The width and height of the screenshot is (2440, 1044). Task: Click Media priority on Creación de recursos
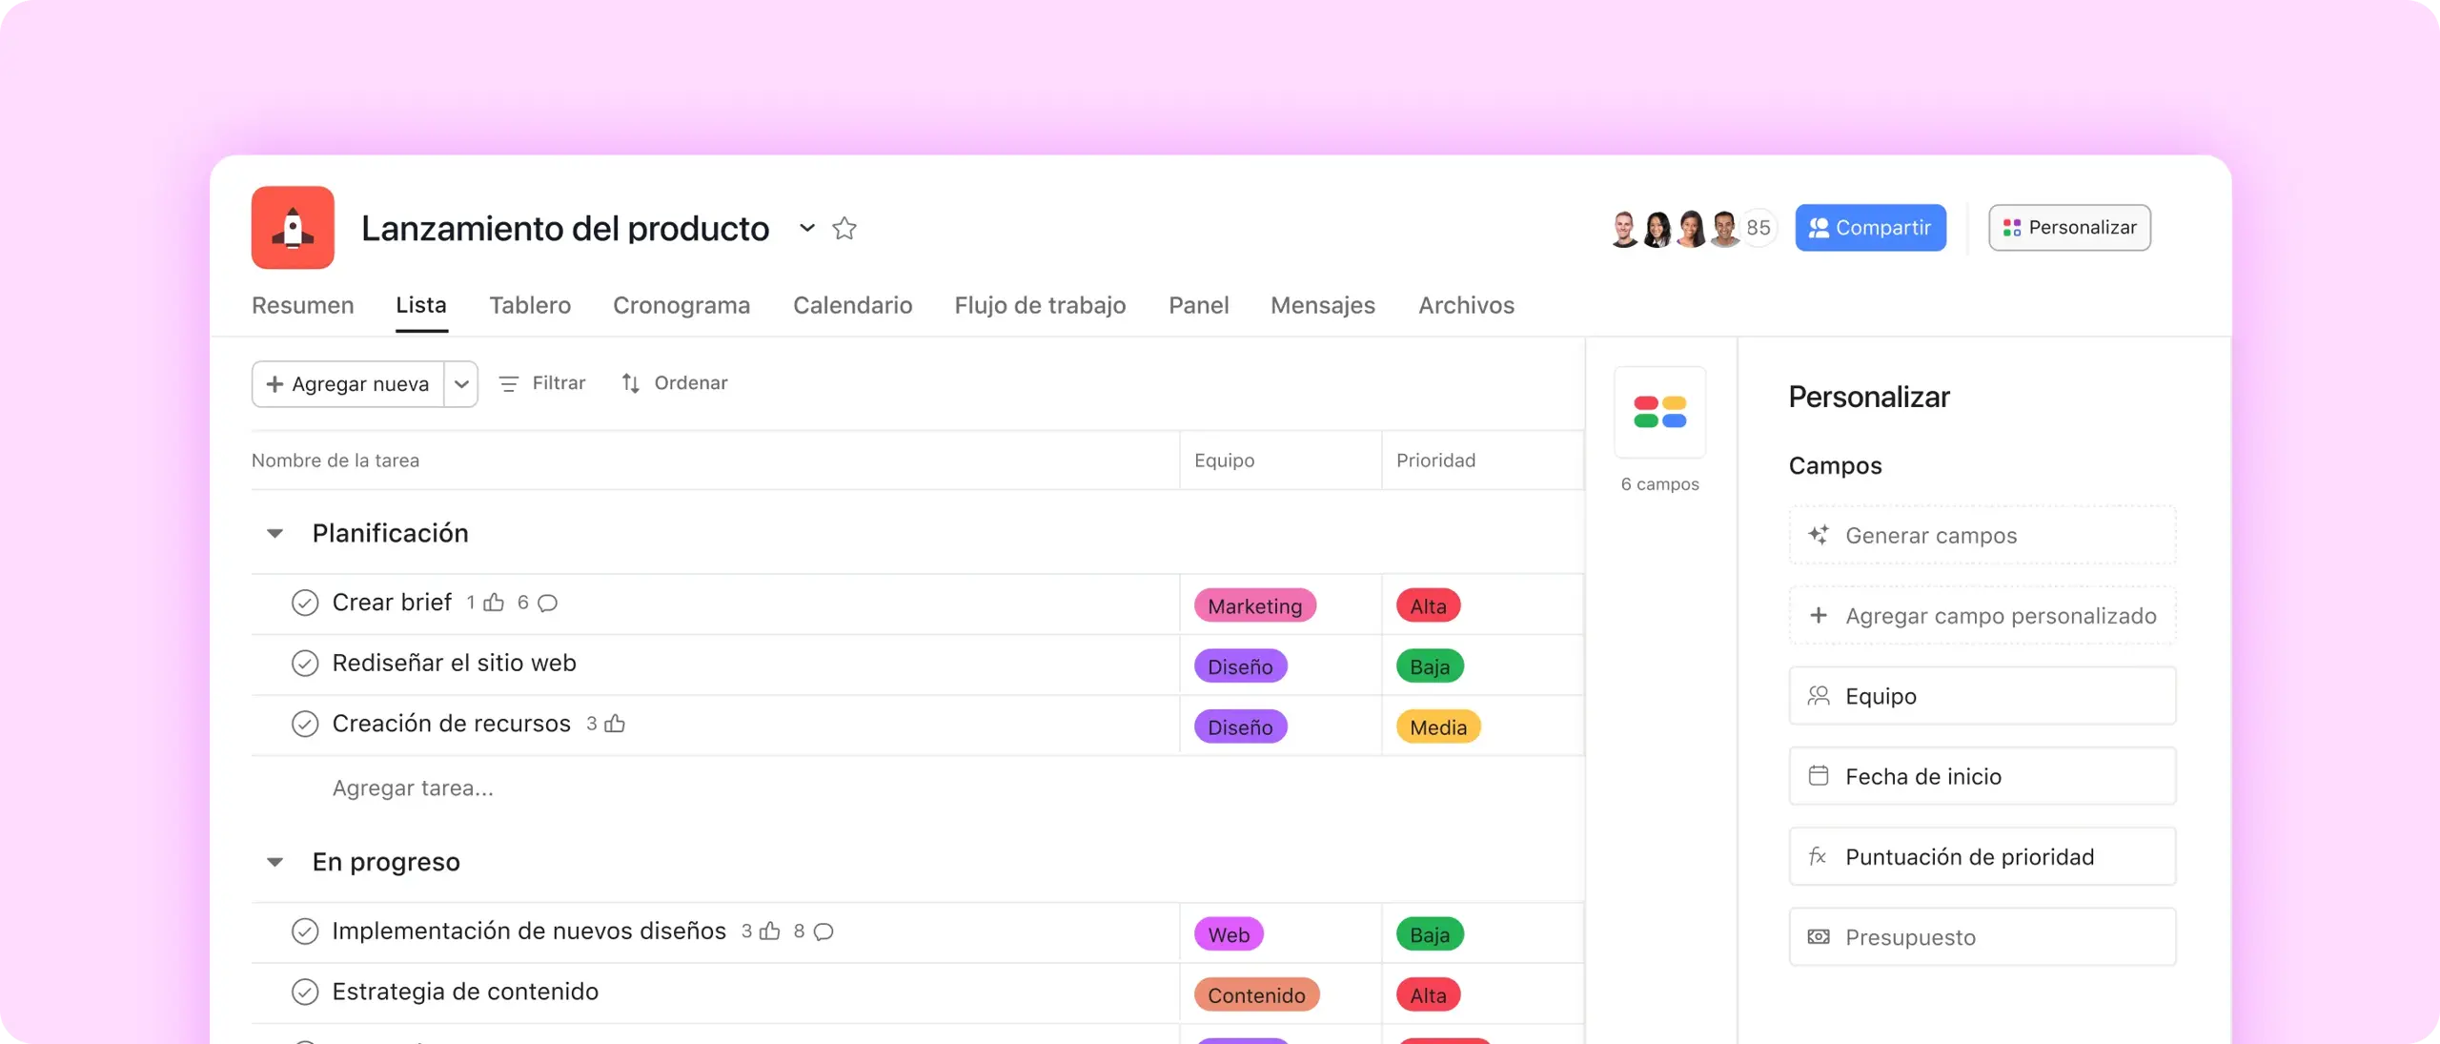point(1438,727)
